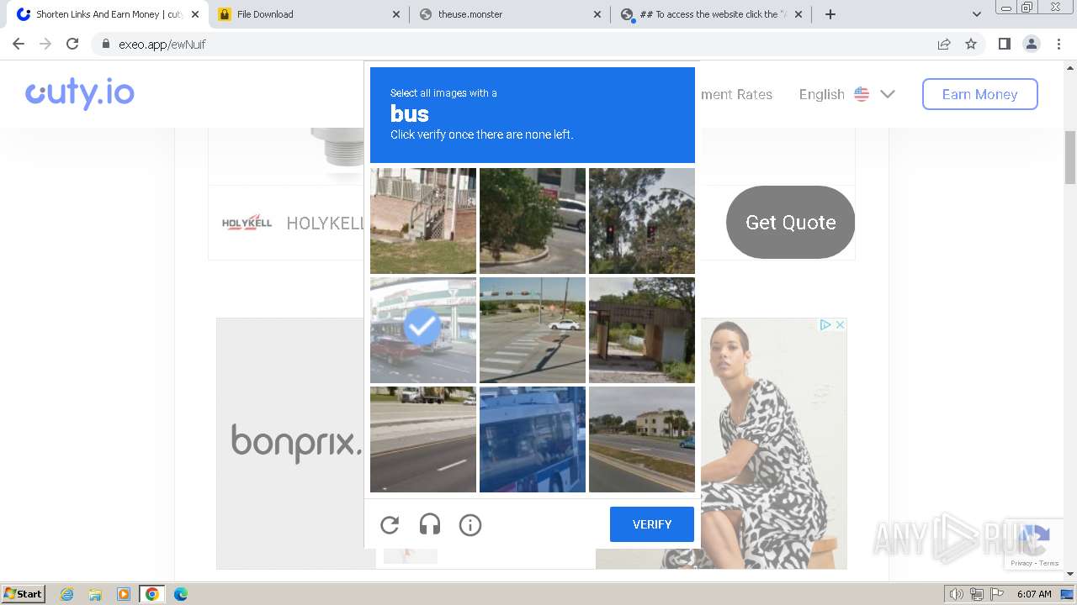Click the Get Quote button
Screen dimensions: 1077x605
[790, 222]
